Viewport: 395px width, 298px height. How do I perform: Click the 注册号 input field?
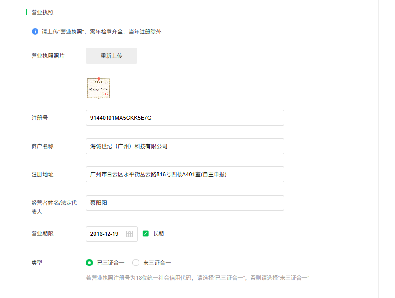(x=185, y=118)
